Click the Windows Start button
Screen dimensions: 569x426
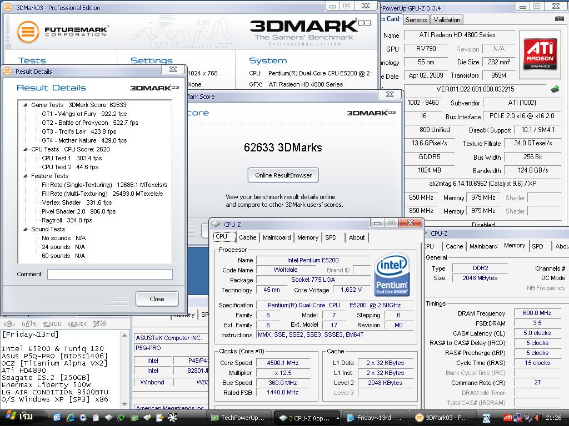(x=22, y=418)
